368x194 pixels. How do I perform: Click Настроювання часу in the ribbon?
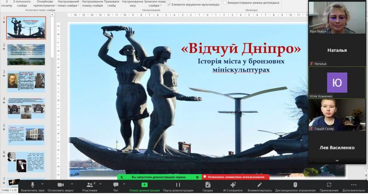point(133,4)
